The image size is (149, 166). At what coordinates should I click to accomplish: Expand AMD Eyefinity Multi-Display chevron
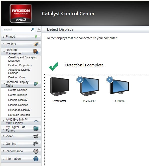pyautogui.click(x=4, y=121)
